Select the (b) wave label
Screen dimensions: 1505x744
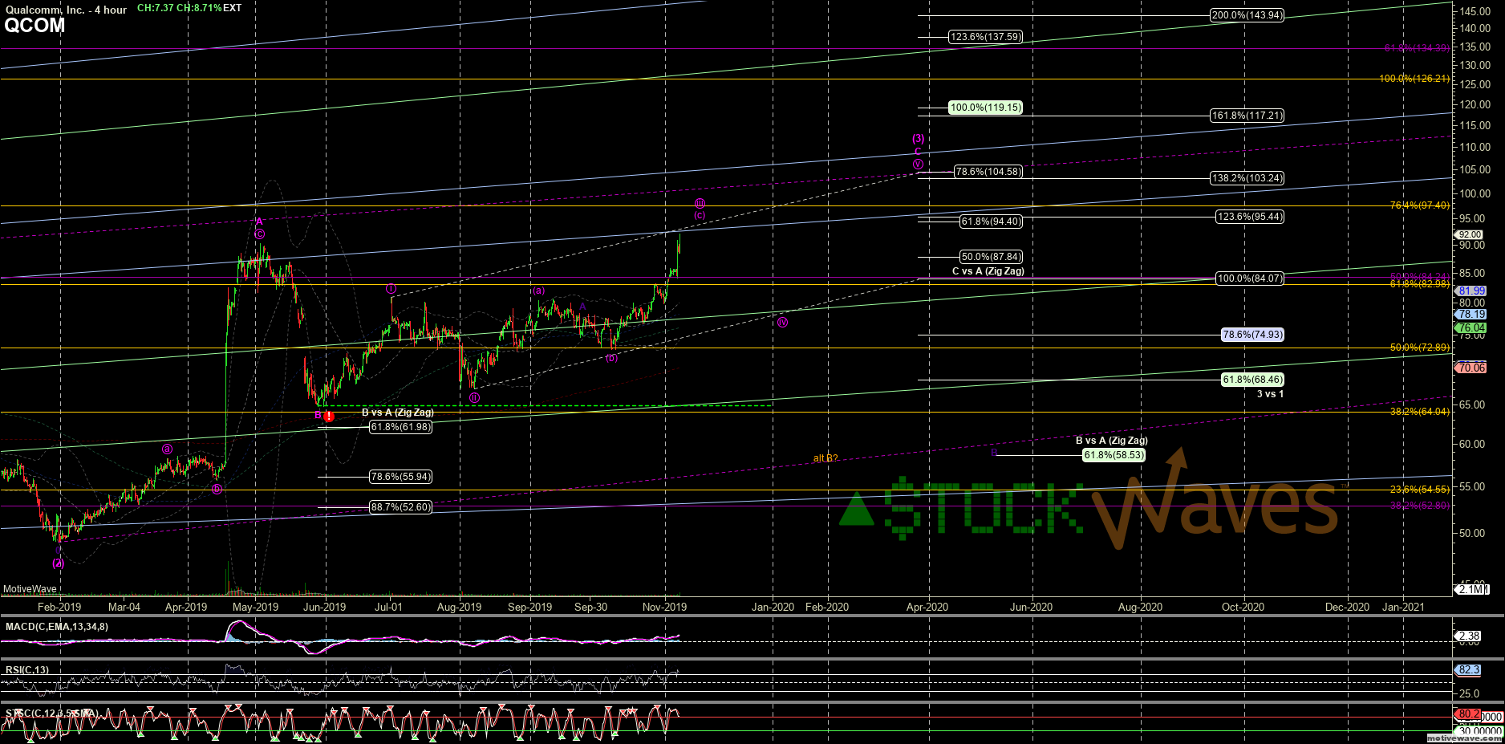click(612, 358)
